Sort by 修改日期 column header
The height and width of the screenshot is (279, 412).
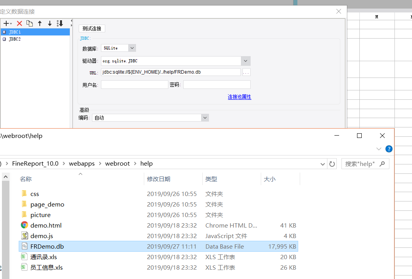tap(158, 179)
